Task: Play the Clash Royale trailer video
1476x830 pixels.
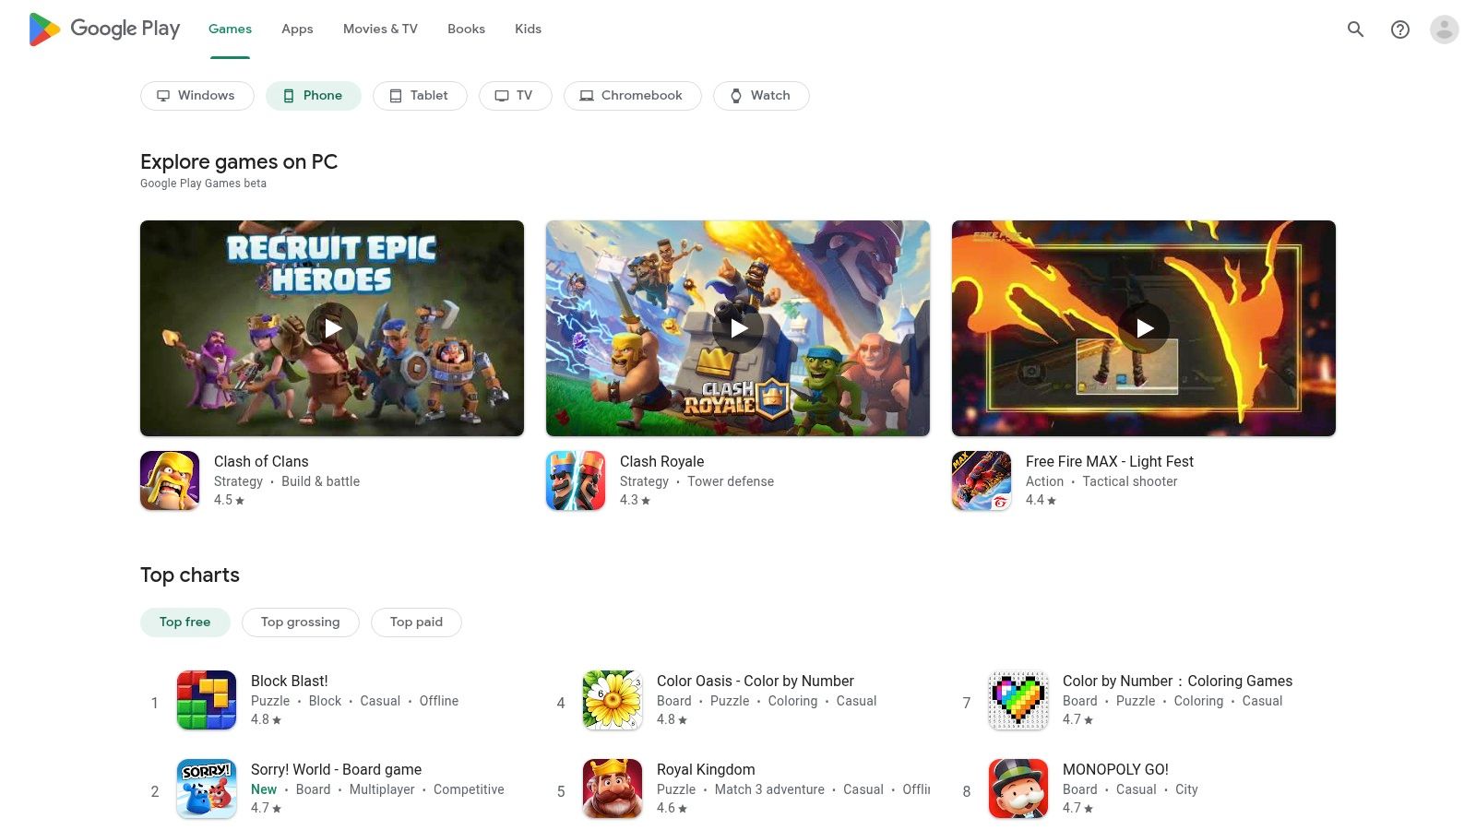Action: click(x=738, y=327)
